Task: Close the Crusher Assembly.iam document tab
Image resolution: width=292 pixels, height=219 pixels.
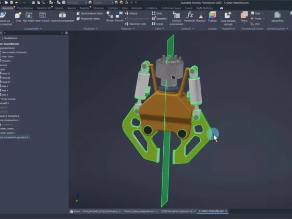Action: [226, 211]
